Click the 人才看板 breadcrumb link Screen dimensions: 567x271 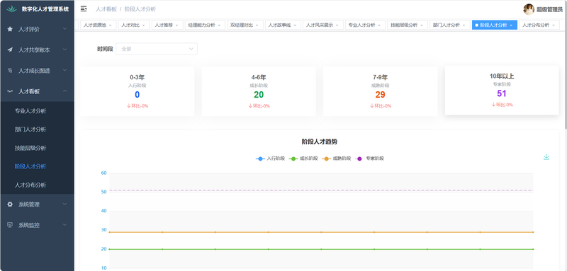coord(106,9)
